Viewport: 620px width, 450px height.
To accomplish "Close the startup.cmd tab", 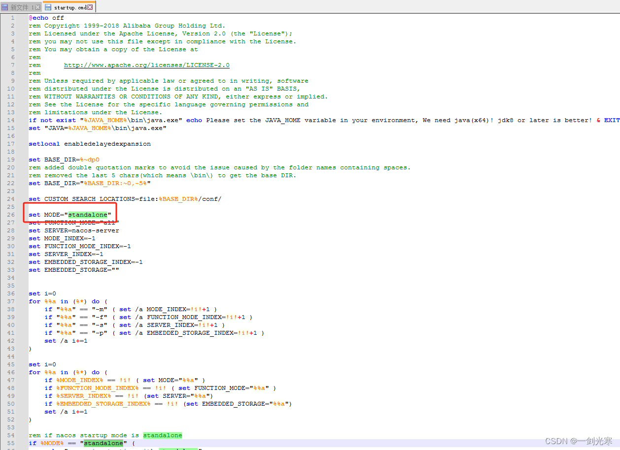I will pyautogui.click(x=90, y=7).
